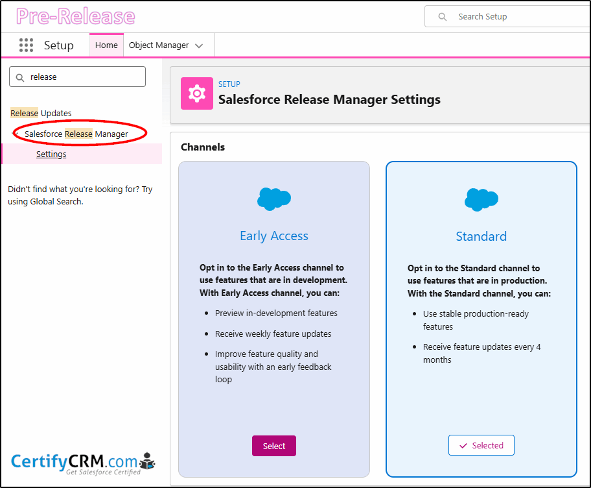Click the Early Access cloud logo
591x488 pixels.
[x=274, y=199]
